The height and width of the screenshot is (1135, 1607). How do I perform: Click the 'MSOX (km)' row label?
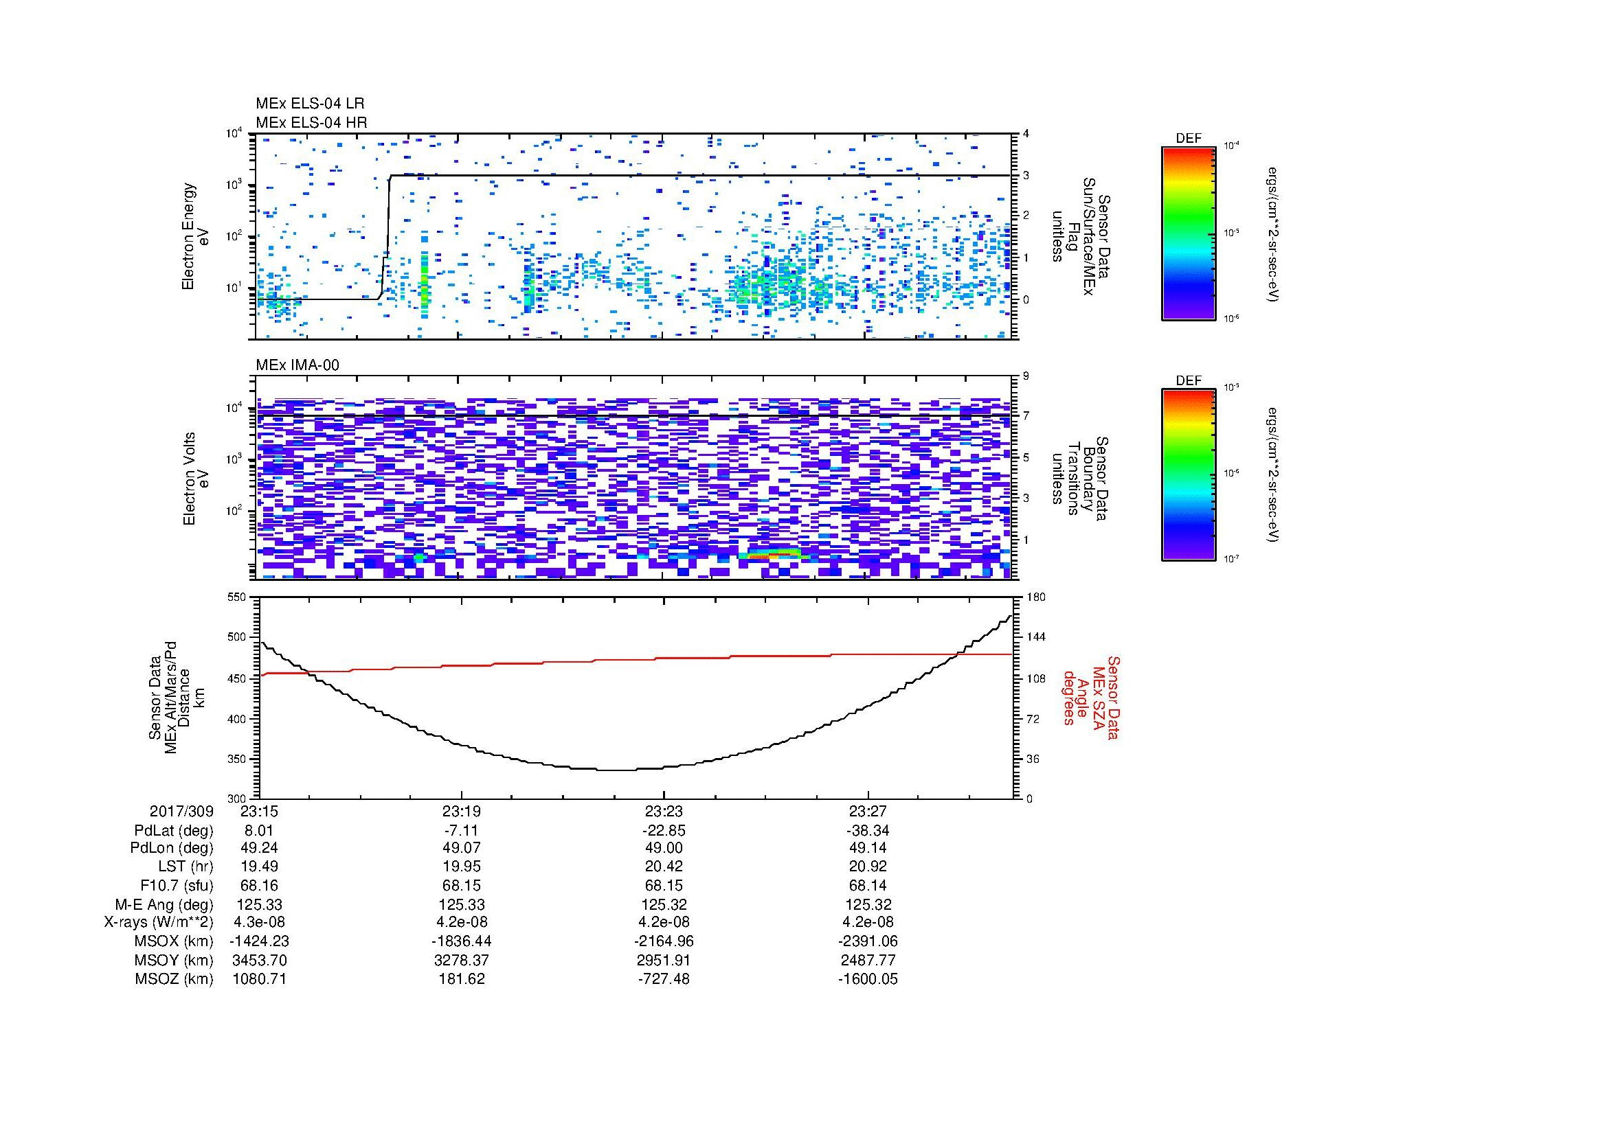174,941
